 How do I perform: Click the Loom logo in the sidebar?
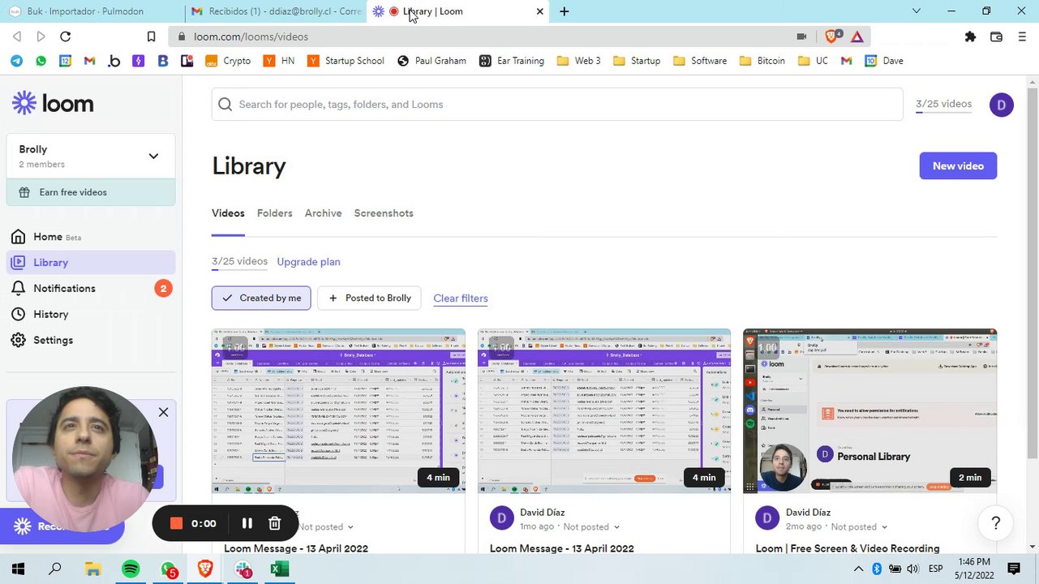[53, 104]
